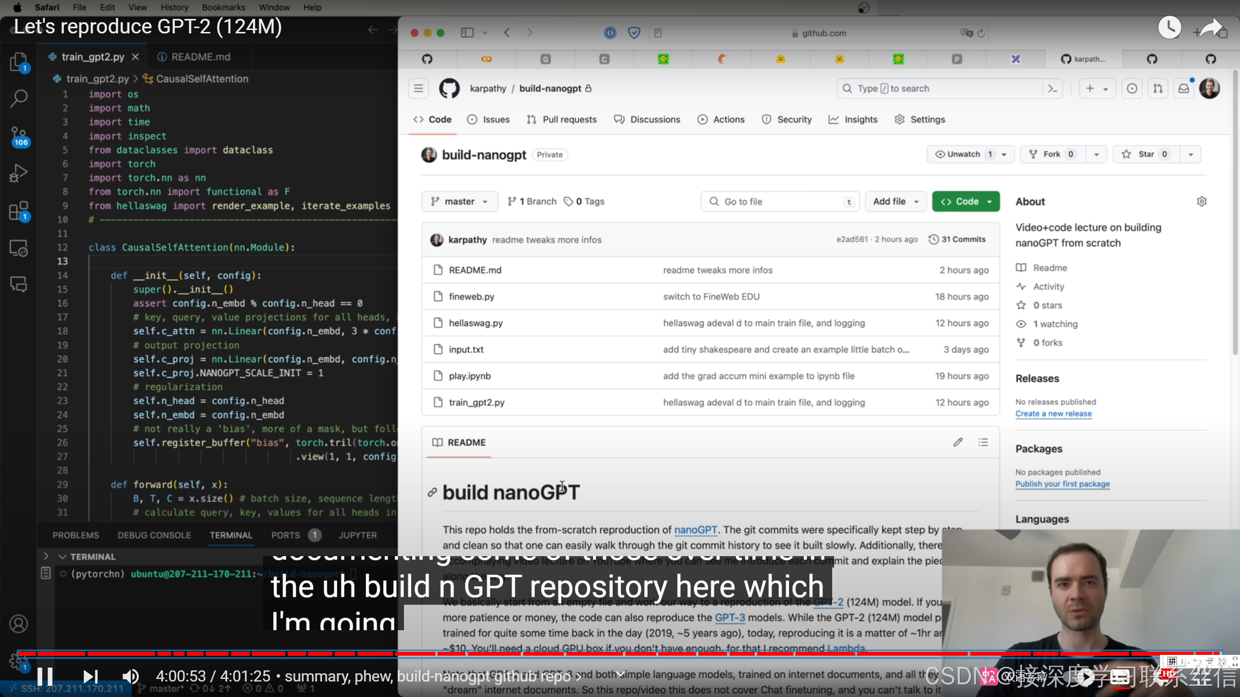Click Create a new release link

1054,413
